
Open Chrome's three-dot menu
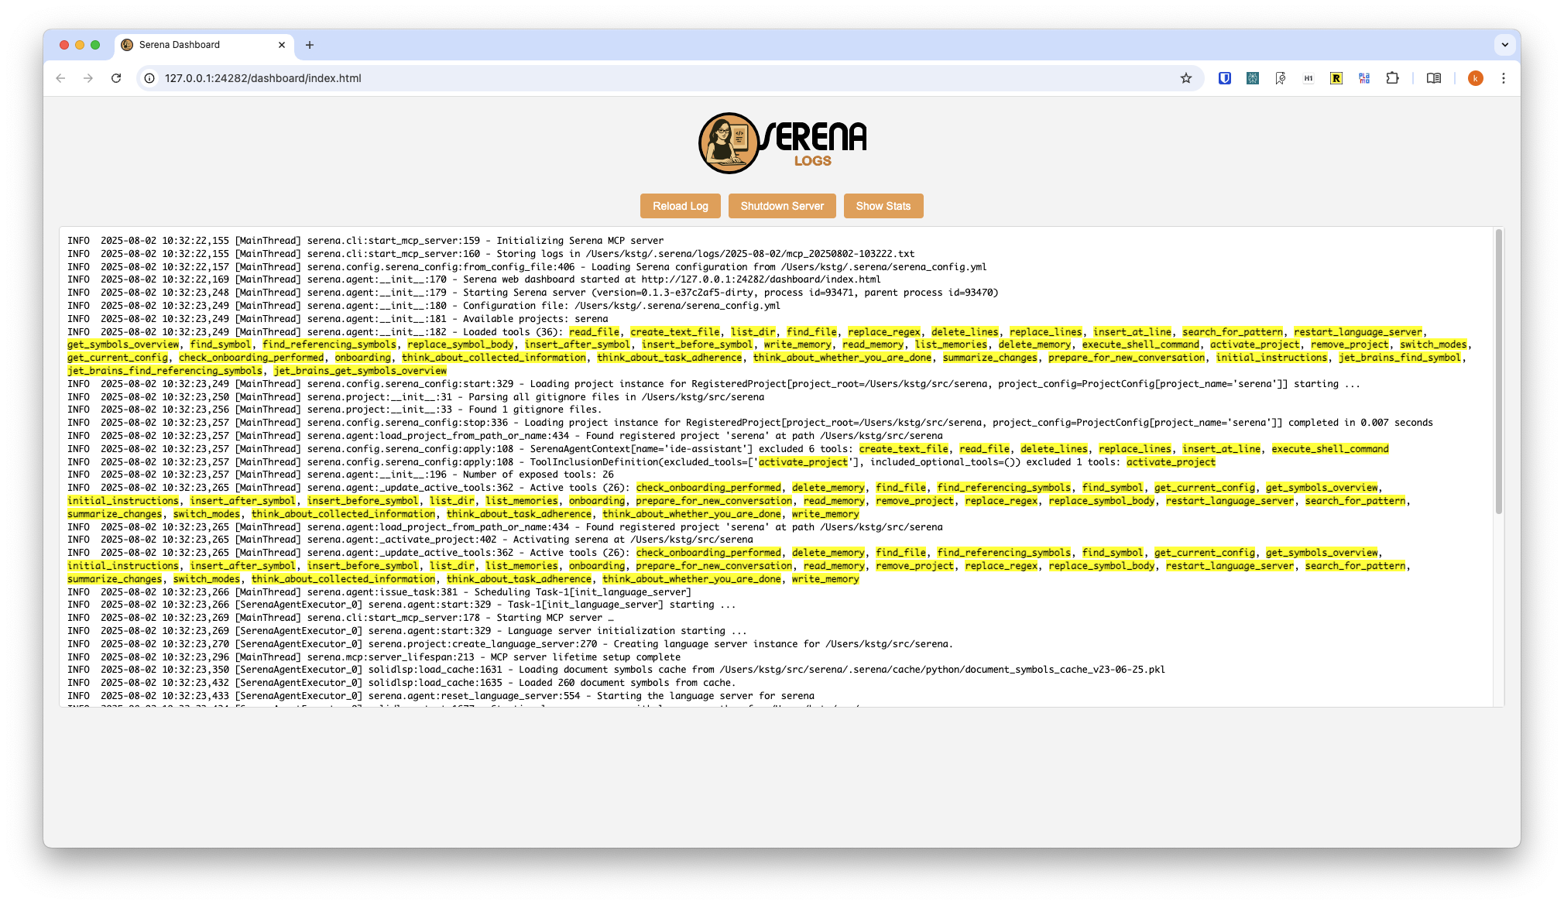[x=1504, y=78]
